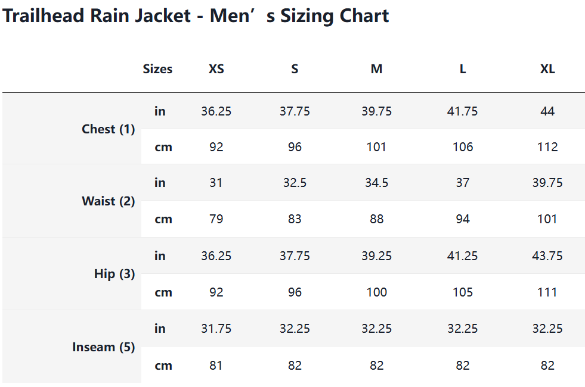
Task: Select the Chest (1) row label
Action: click(109, 129)
